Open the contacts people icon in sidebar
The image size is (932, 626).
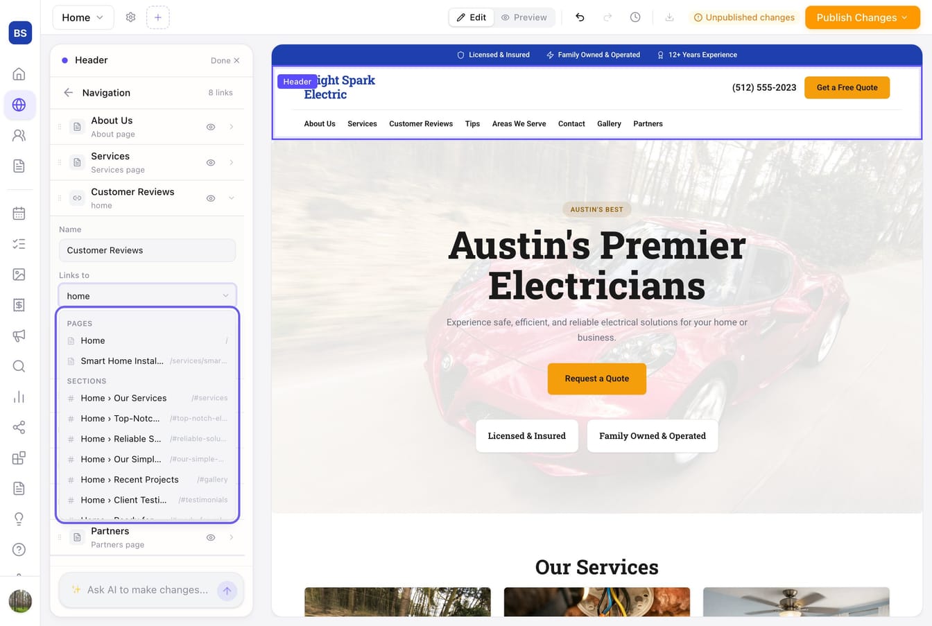tap(19, 135)
